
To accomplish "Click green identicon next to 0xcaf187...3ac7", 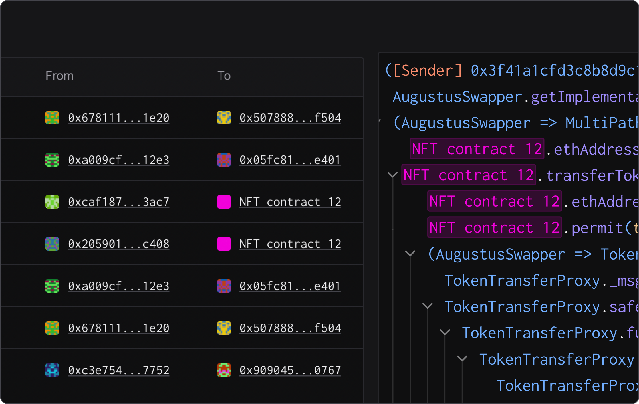I will 52,202.
